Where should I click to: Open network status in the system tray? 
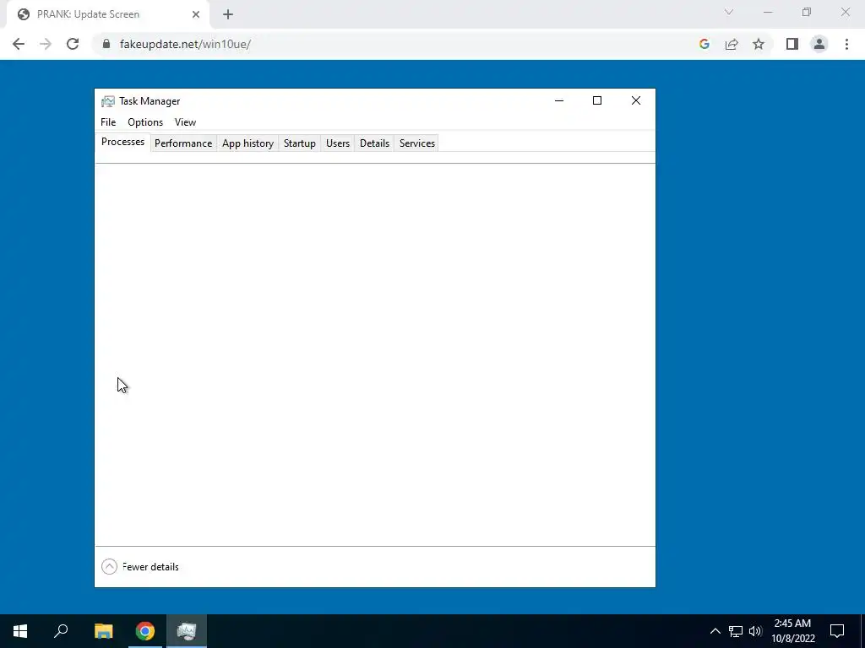tap(736, 631)
